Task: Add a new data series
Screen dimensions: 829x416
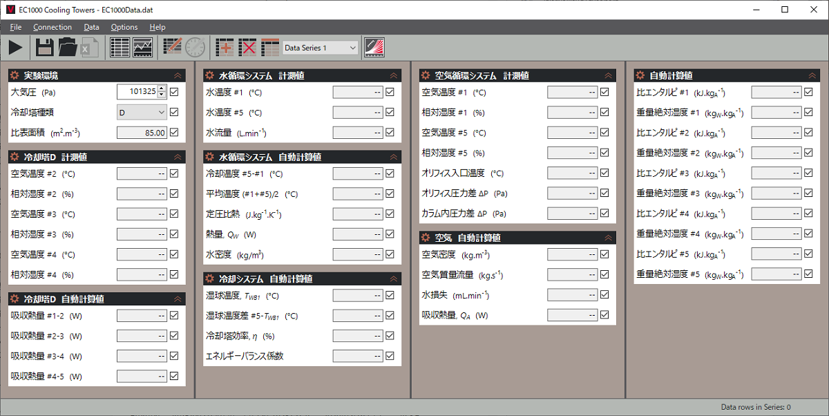Action: click(225, 48)
